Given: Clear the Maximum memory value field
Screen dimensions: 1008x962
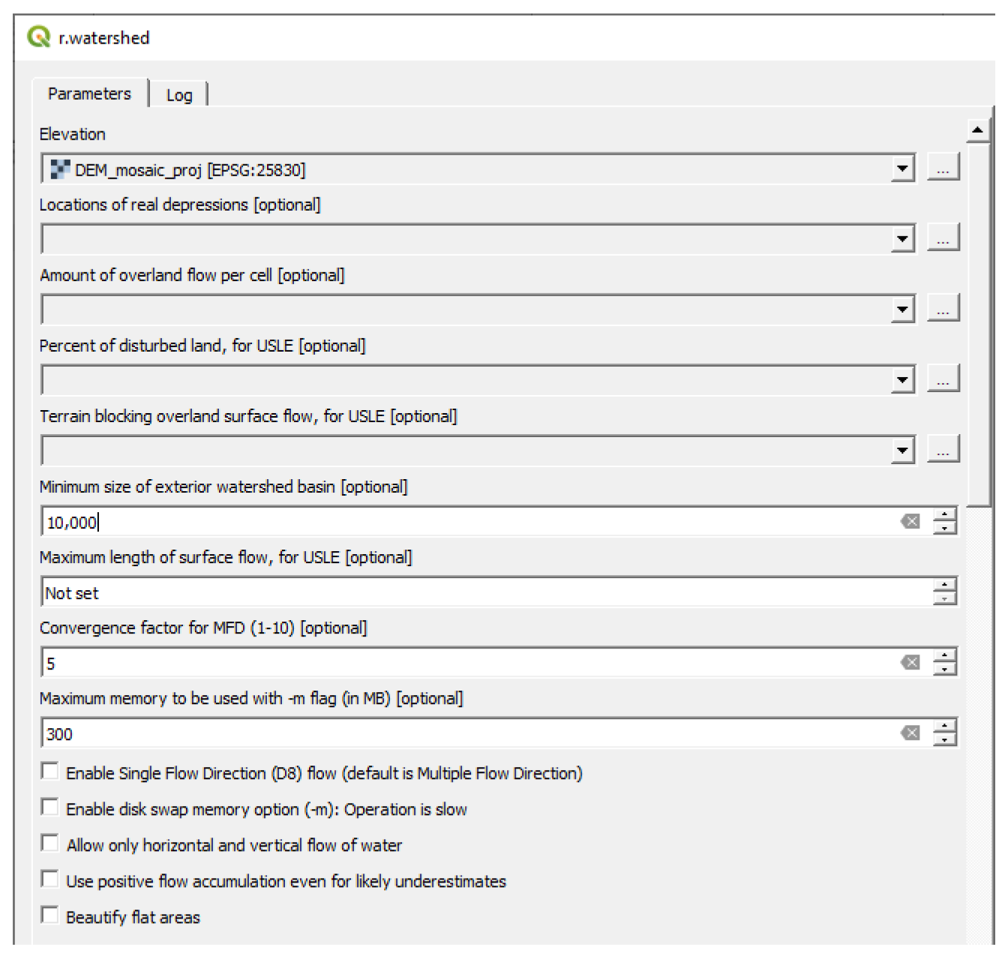Looking at the screenshot, I should [910, 733].
